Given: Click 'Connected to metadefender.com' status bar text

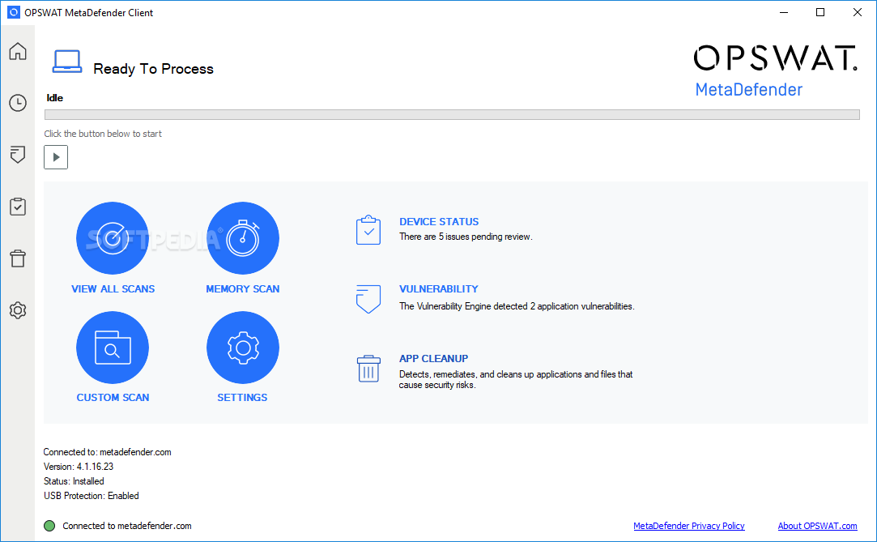Looking at the screenshot, I should [127, 526].
